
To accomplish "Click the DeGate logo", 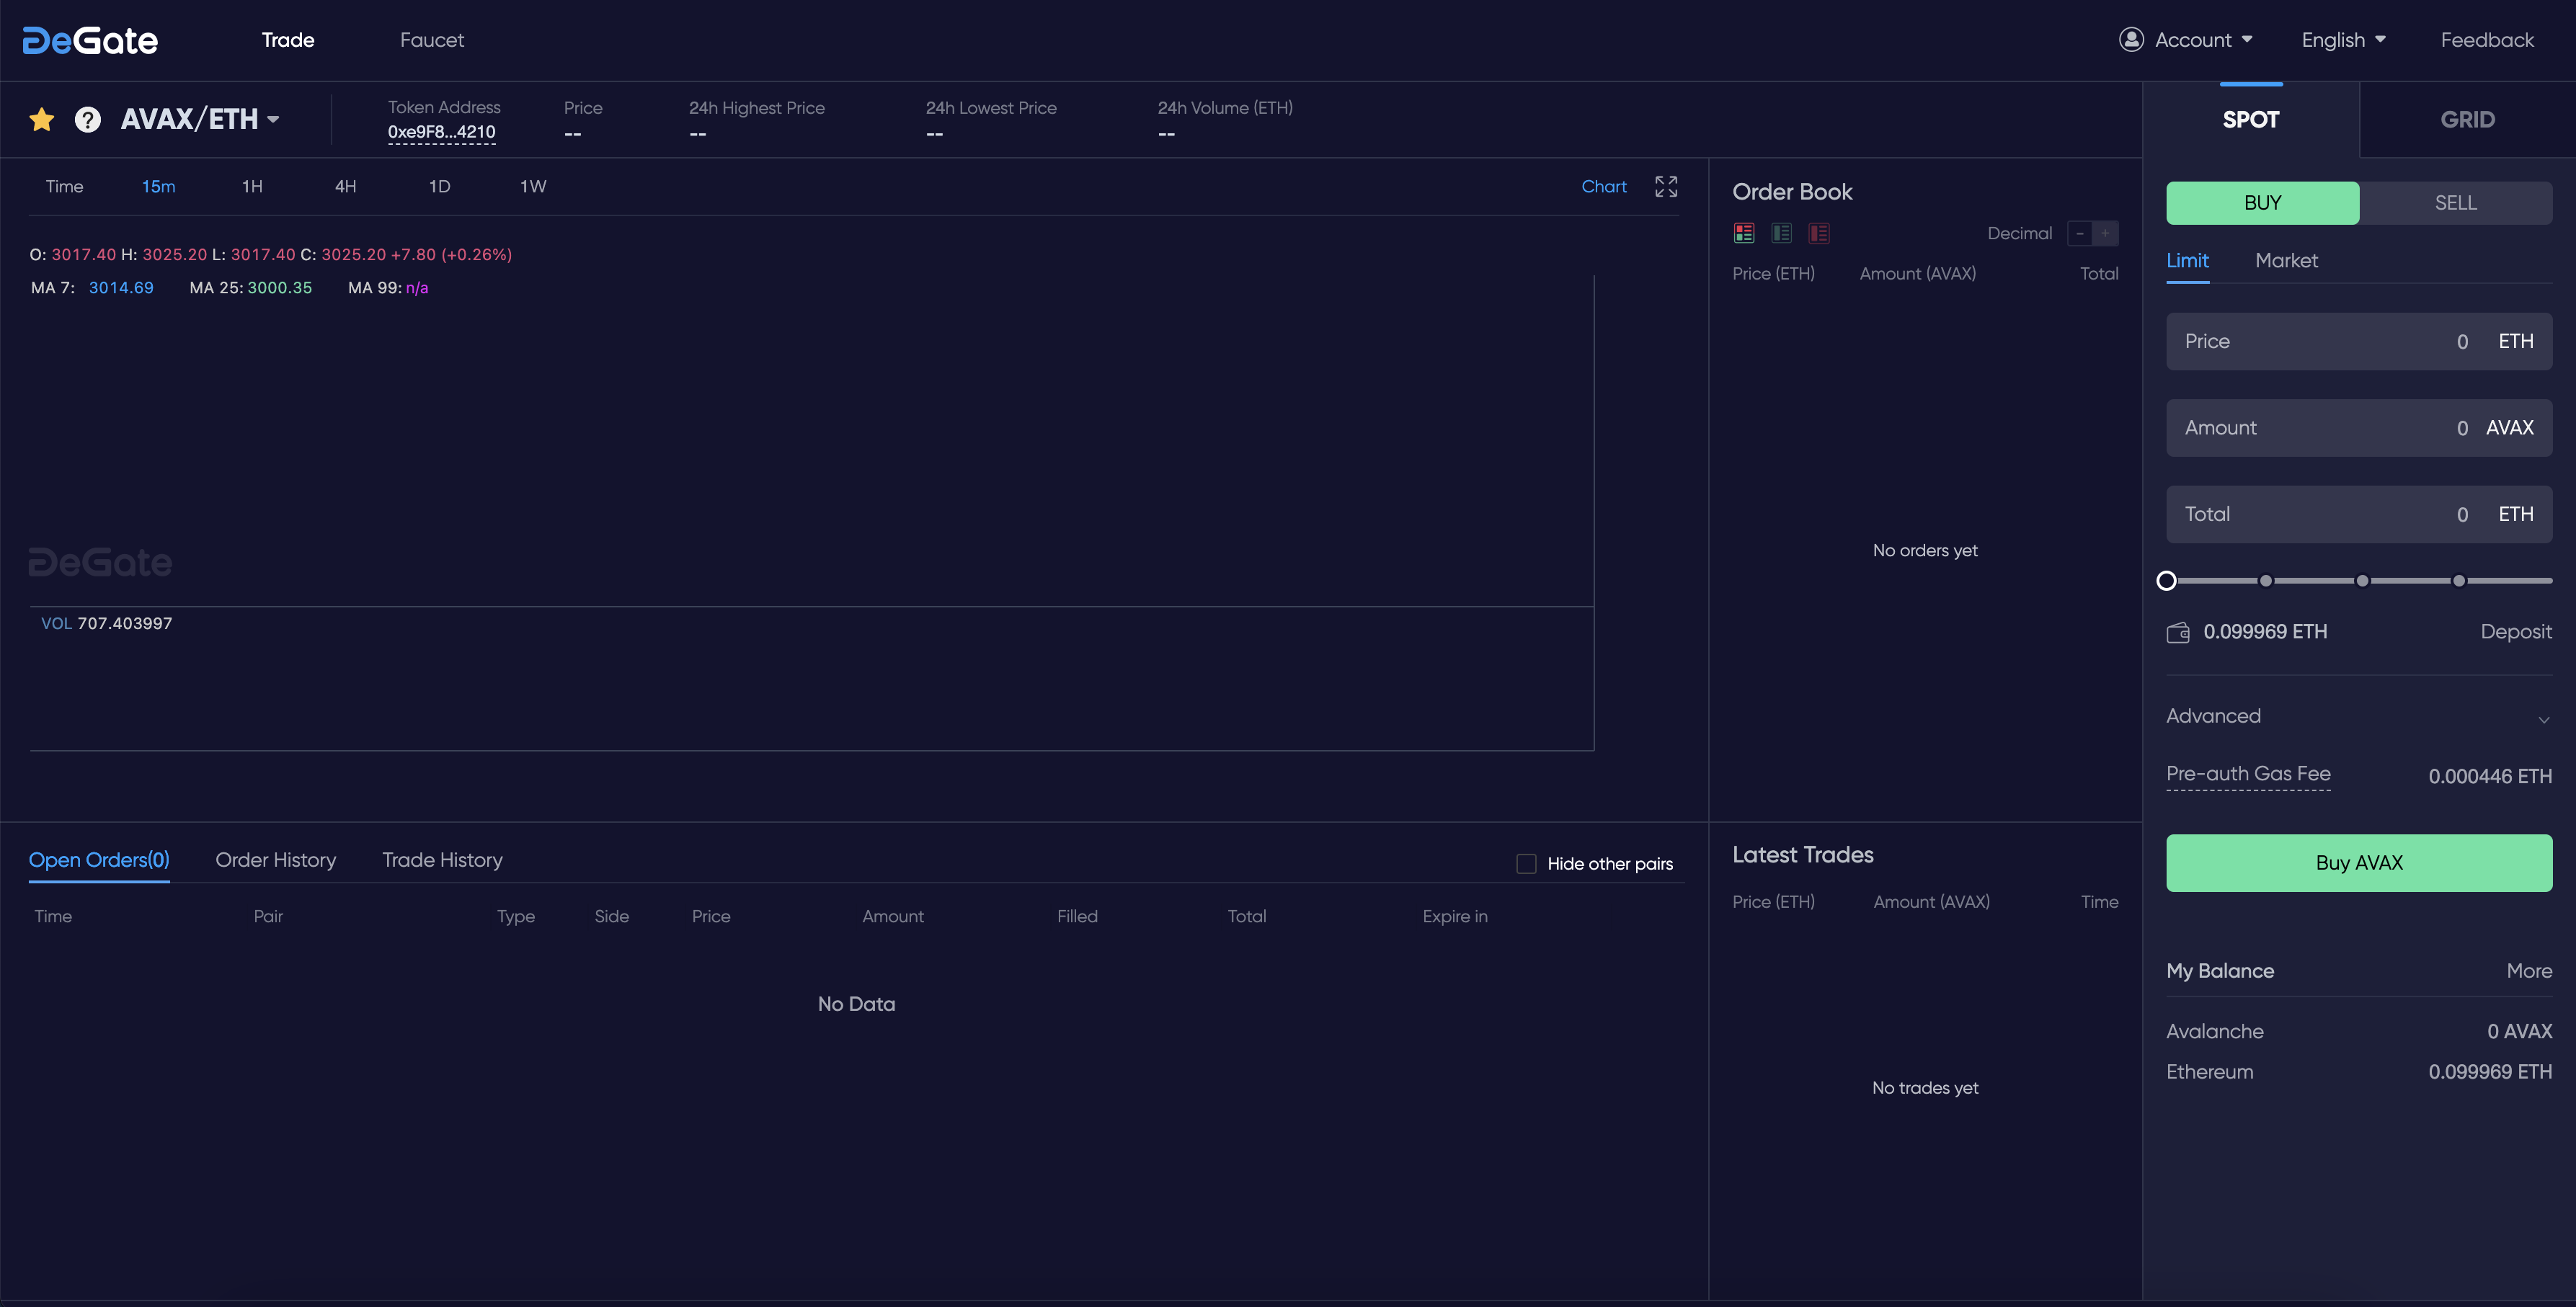I will click(x=90, y=40).
